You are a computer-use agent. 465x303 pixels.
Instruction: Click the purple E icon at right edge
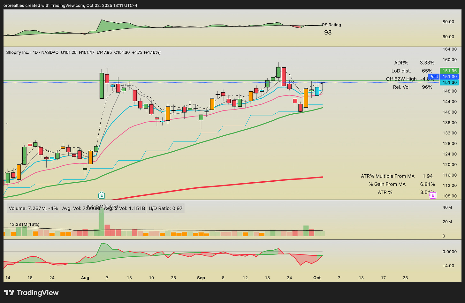point(433,195)
